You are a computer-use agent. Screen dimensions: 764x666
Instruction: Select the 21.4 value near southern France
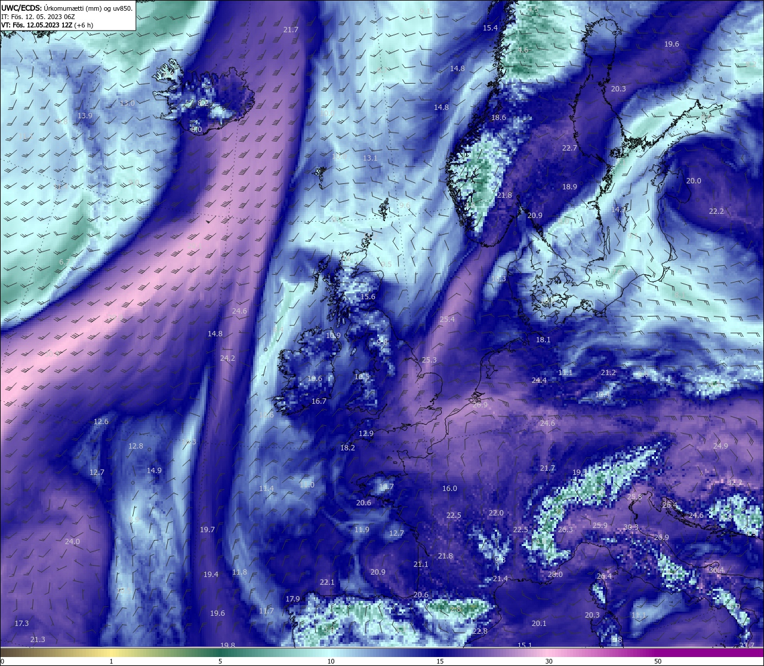(x=500, y=579)
